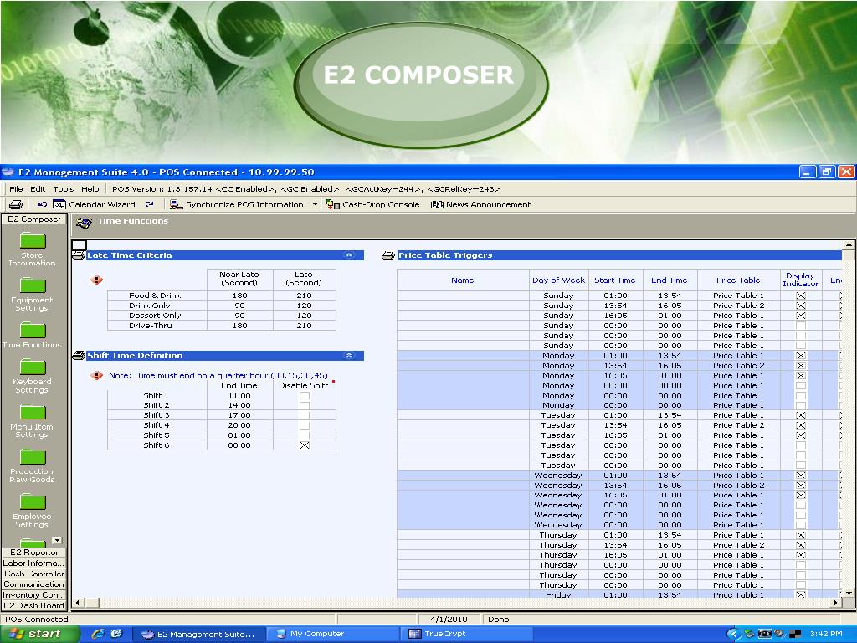Click Synchronize POS Information
Viewport: 857px width, 643px height.
point(236,204)
